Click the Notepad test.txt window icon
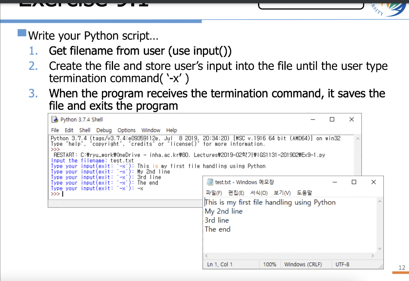Viewport: 409px width, 281px height. tap(210, 182)
